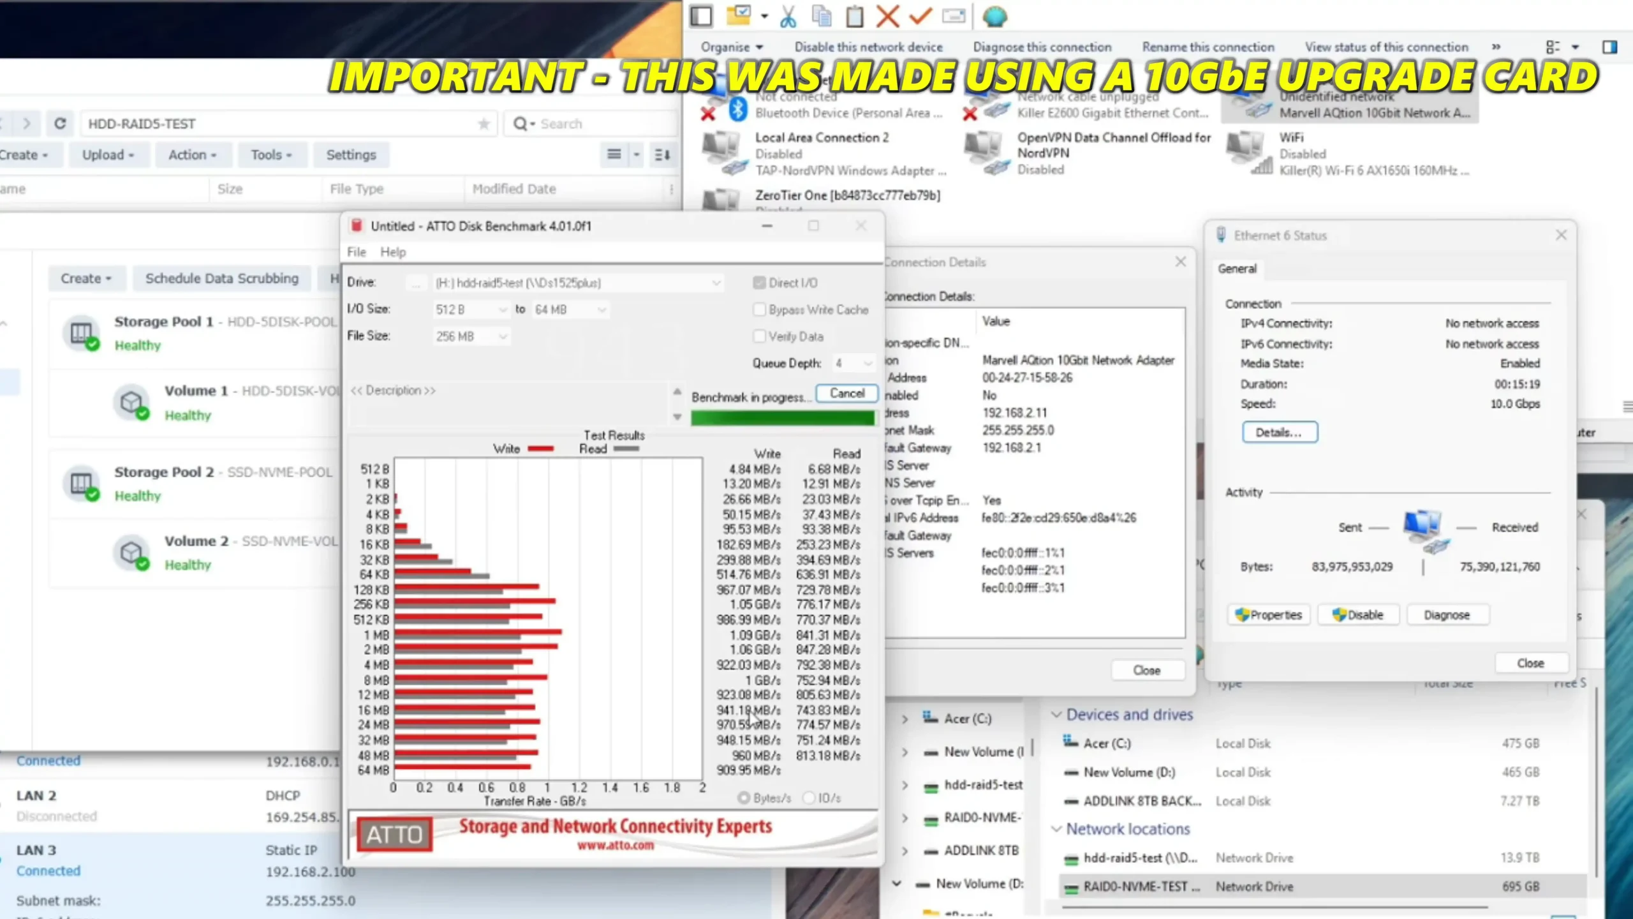The width and height of the screenshot is (1633, 919).
Task: Enable Verify Data checkbox
Action: [x=759, y=336]
